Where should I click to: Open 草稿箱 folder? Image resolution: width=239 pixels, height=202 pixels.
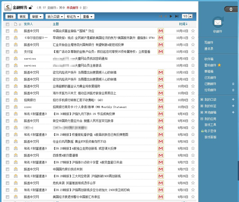208,71
